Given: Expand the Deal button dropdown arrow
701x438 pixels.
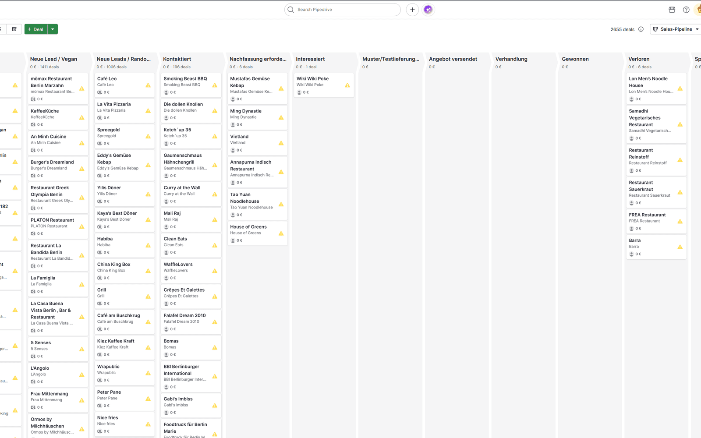Looking at the screenshot, I should (x=53, y=29).
